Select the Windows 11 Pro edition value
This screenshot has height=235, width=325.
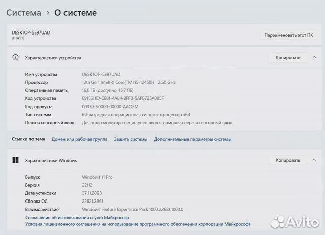(x=97, y=177)
